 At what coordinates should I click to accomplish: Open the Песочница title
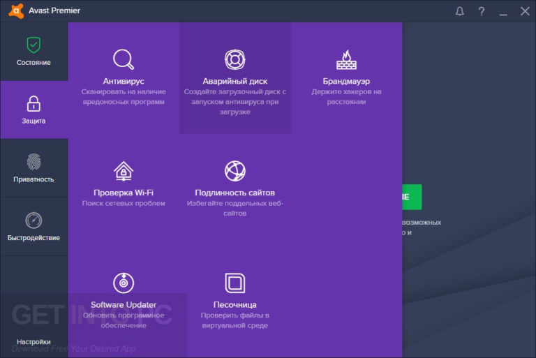[234, 305]
